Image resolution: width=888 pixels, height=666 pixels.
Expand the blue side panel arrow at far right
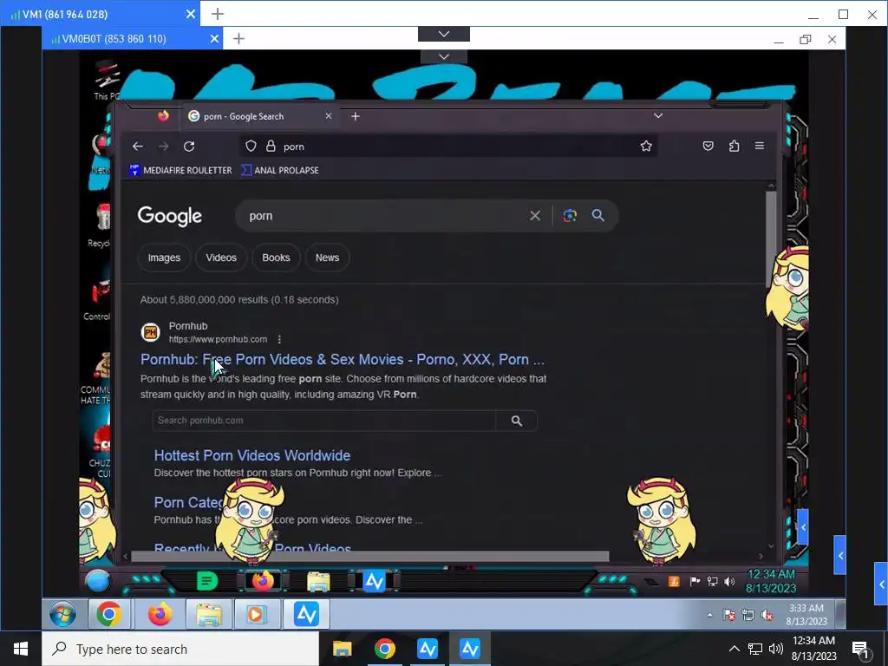pos(881,584)
